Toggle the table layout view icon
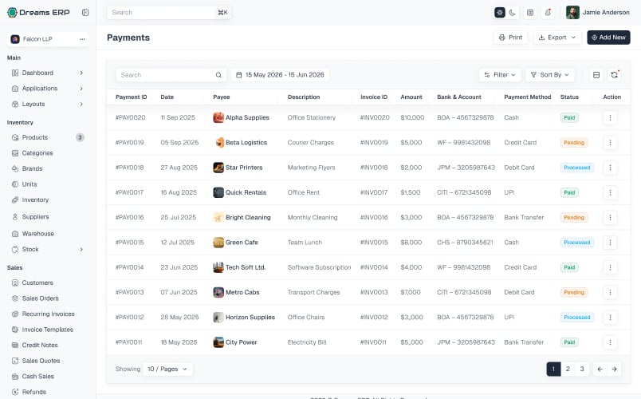Screen dimensions: 641x399 (596, 75)
